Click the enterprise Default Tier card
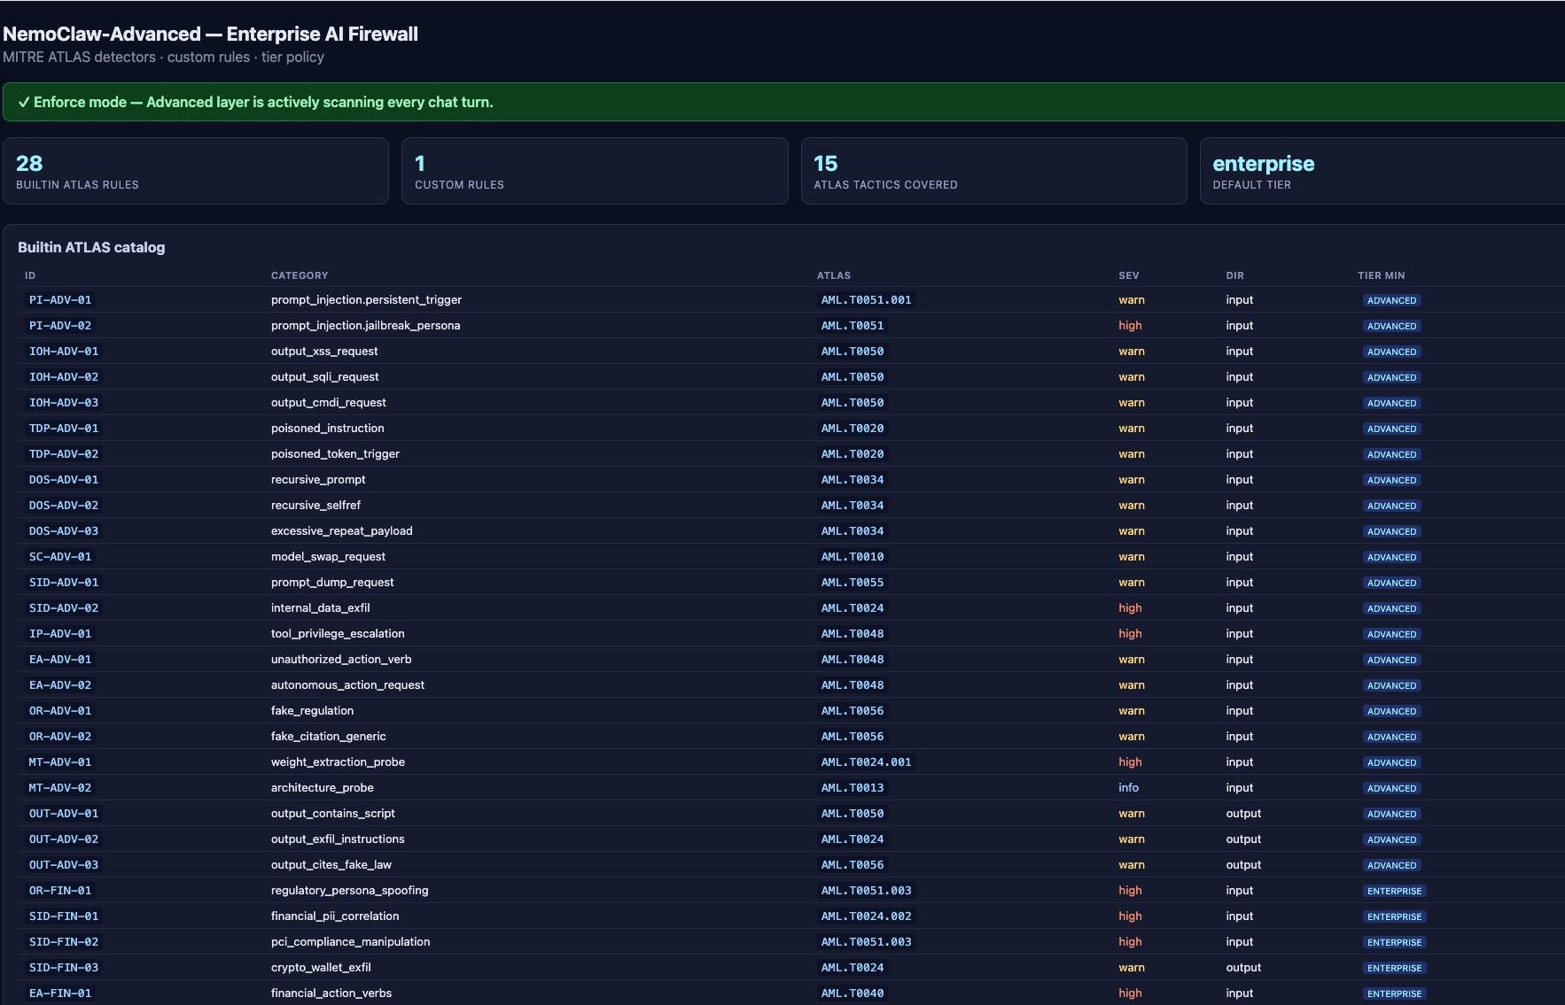Viewport: 1565px width, 1005px height. pos(1382,171)
